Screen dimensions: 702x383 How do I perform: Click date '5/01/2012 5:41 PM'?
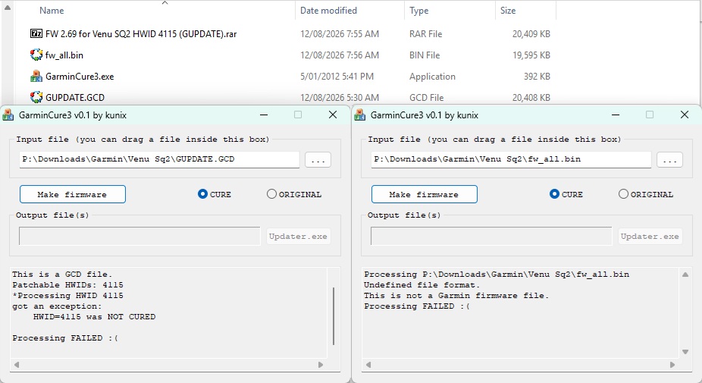tap(337, 77)
